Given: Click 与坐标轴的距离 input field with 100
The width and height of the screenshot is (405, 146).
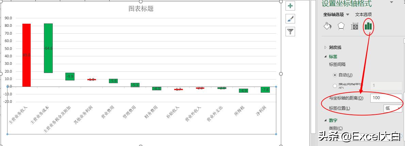Looking at the screenshot, I should tap(386, 98).
